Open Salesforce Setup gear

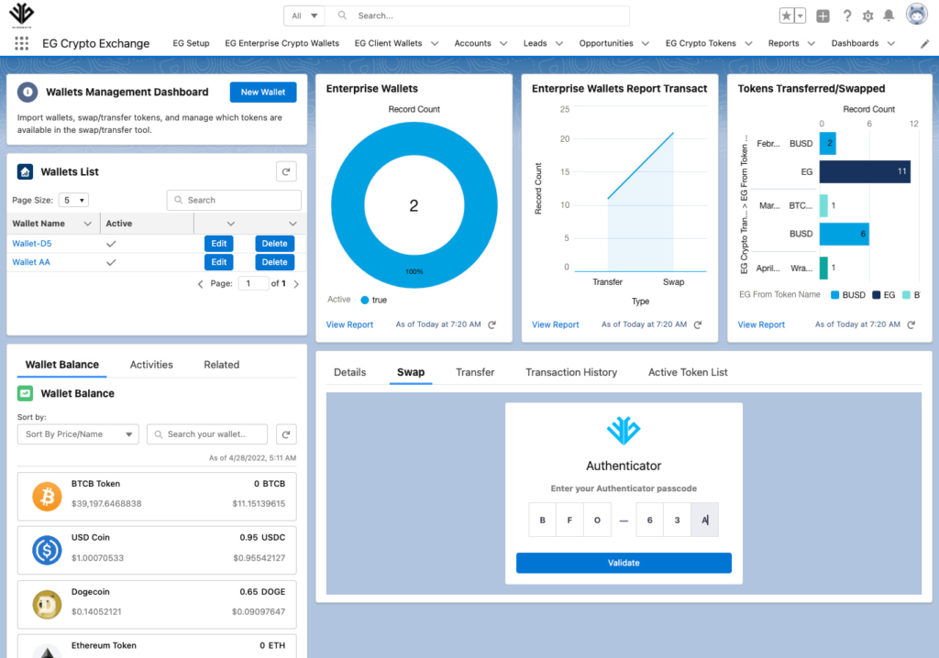(x=868, y=15)
